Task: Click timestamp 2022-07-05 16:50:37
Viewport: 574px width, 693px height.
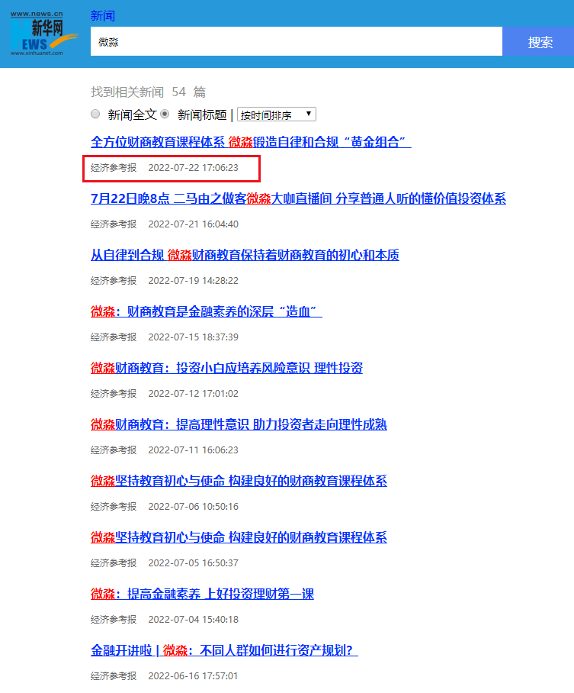Action: [193, 563]
